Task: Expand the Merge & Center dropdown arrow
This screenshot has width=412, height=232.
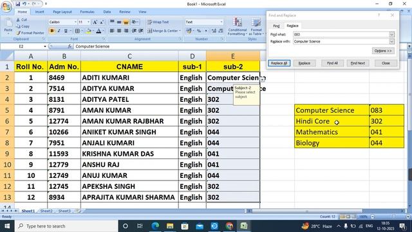Action: coord(180,31)
